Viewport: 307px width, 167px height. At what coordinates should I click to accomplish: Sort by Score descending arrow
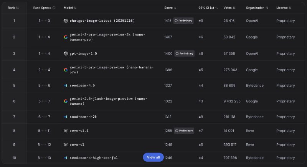(175, 8)
